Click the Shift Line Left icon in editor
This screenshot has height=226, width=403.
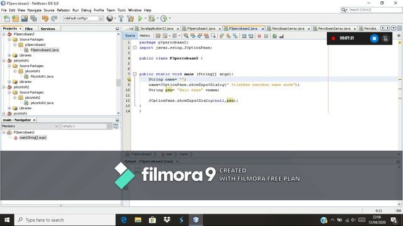tap(244, 36)
